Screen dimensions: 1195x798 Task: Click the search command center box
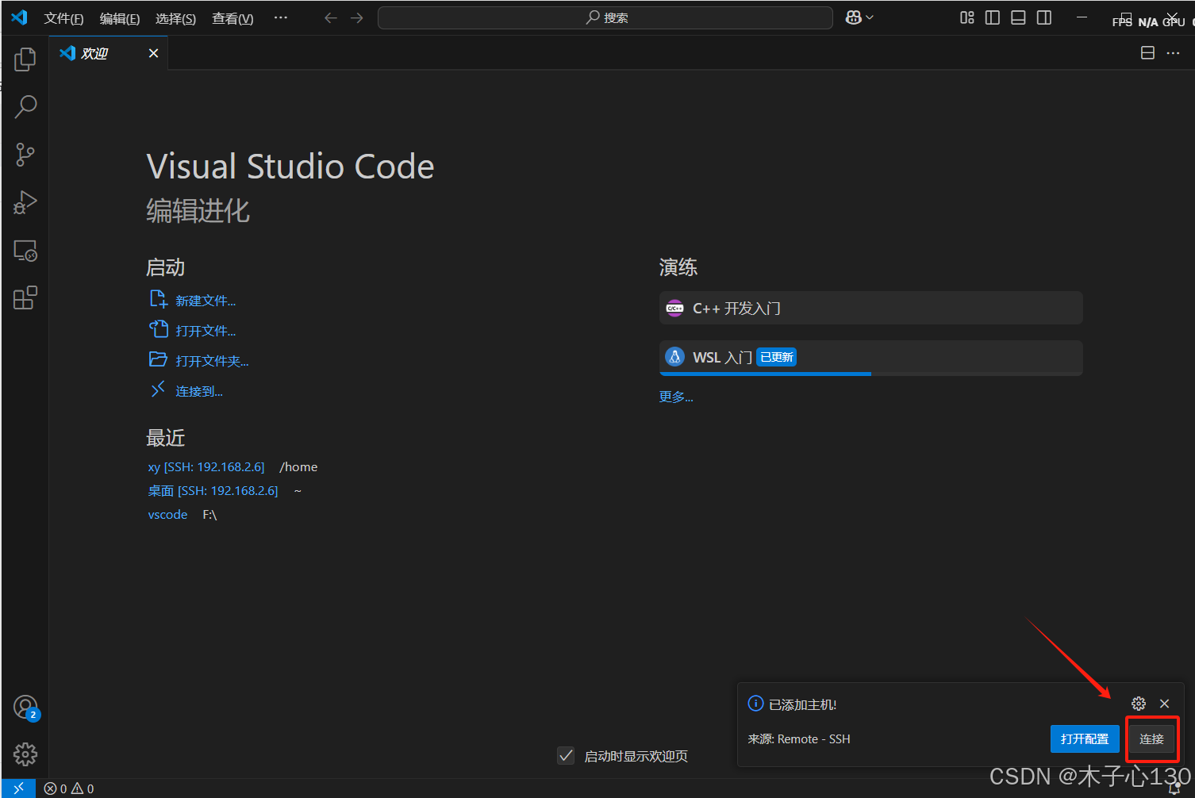[605, 17]
